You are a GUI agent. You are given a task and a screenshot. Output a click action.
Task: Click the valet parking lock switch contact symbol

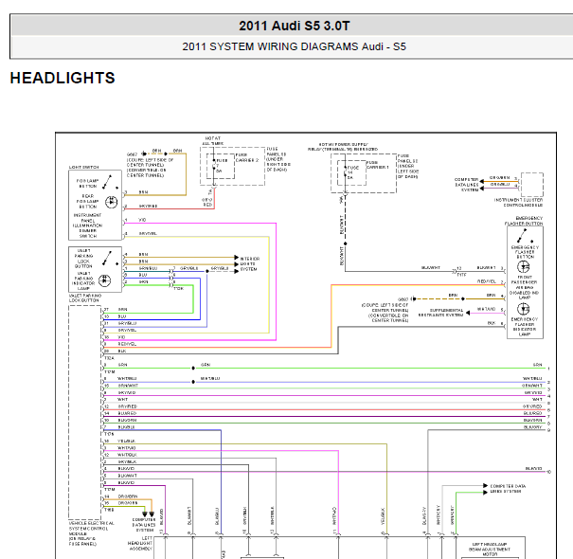click(x=109, y=258)
